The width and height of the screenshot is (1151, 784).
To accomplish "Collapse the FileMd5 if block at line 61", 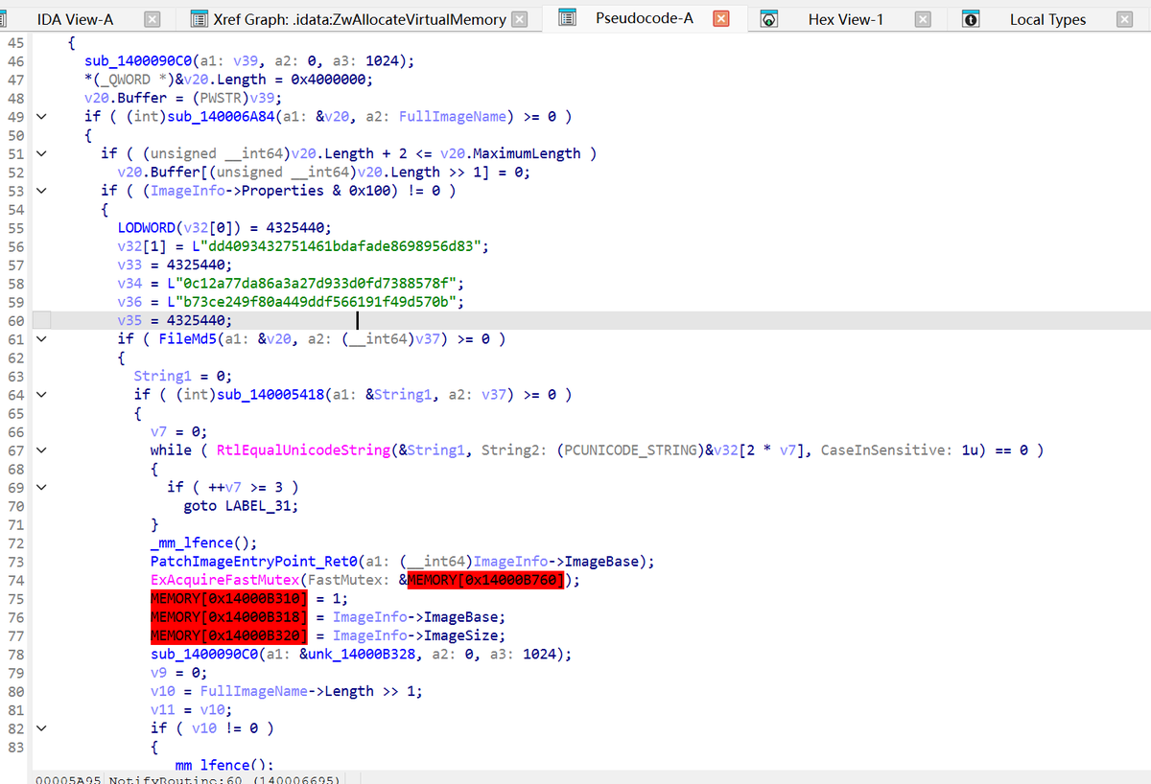I will [40, 339].
